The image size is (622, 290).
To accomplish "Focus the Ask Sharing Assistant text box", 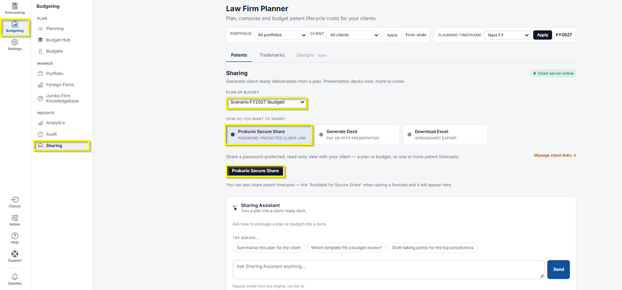I will (389, 269).
